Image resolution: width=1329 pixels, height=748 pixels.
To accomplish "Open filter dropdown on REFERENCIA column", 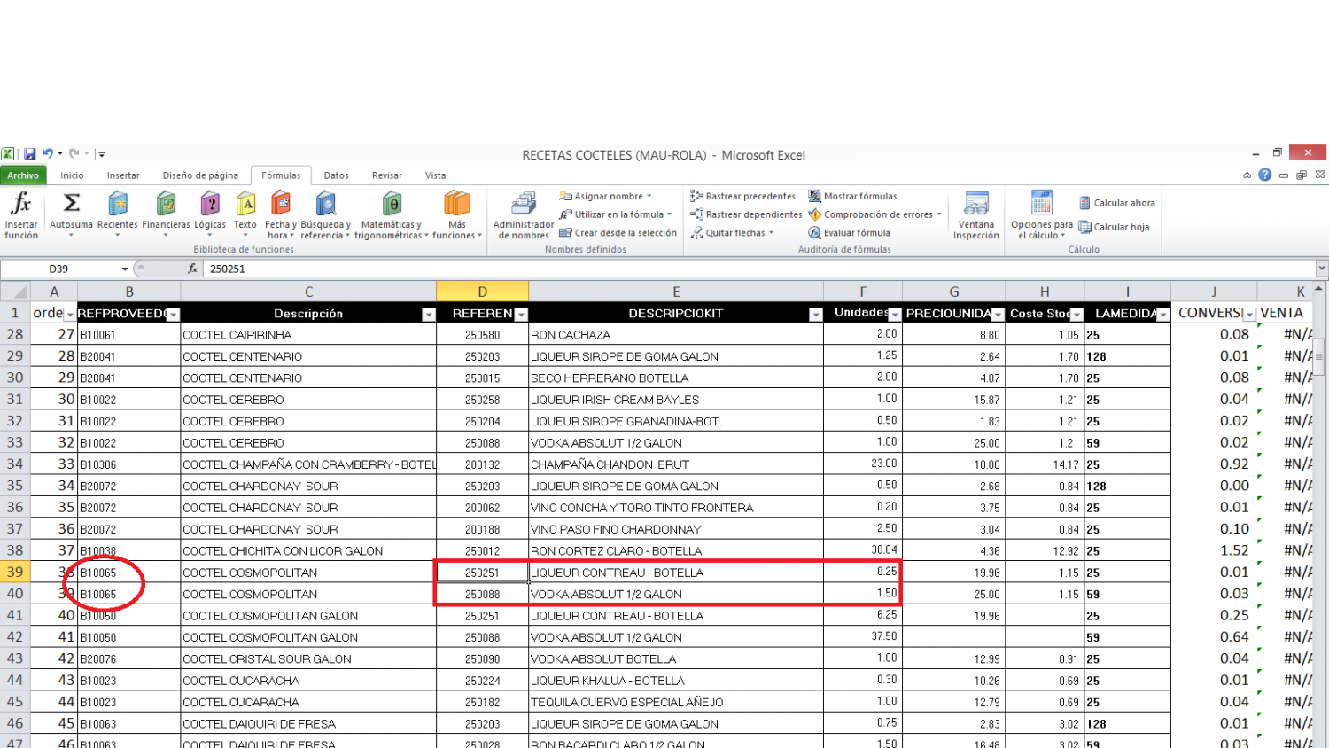I will (x=521, y=315).
